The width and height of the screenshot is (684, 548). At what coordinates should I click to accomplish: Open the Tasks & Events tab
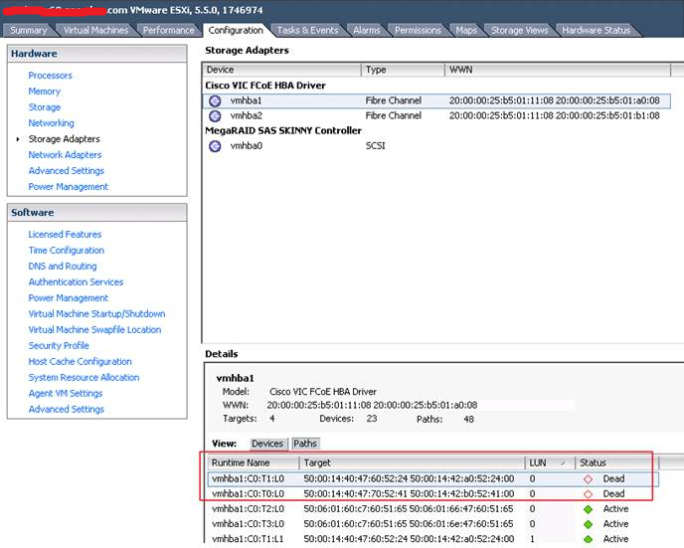[x=307, y=30]
